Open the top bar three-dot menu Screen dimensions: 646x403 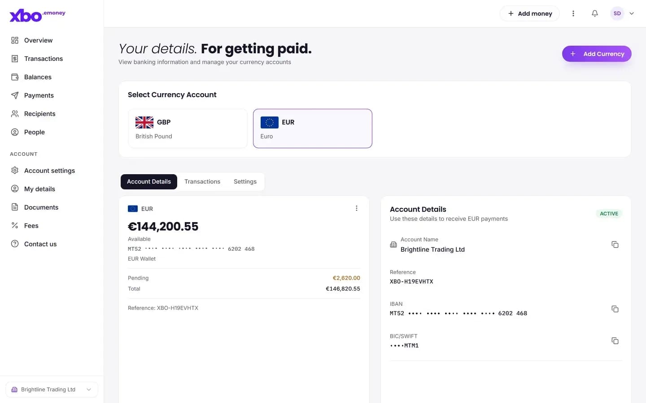tap(573, 13)
